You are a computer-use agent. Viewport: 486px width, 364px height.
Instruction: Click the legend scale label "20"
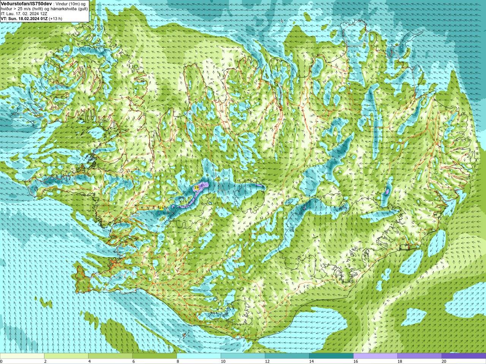coord(444,361)
